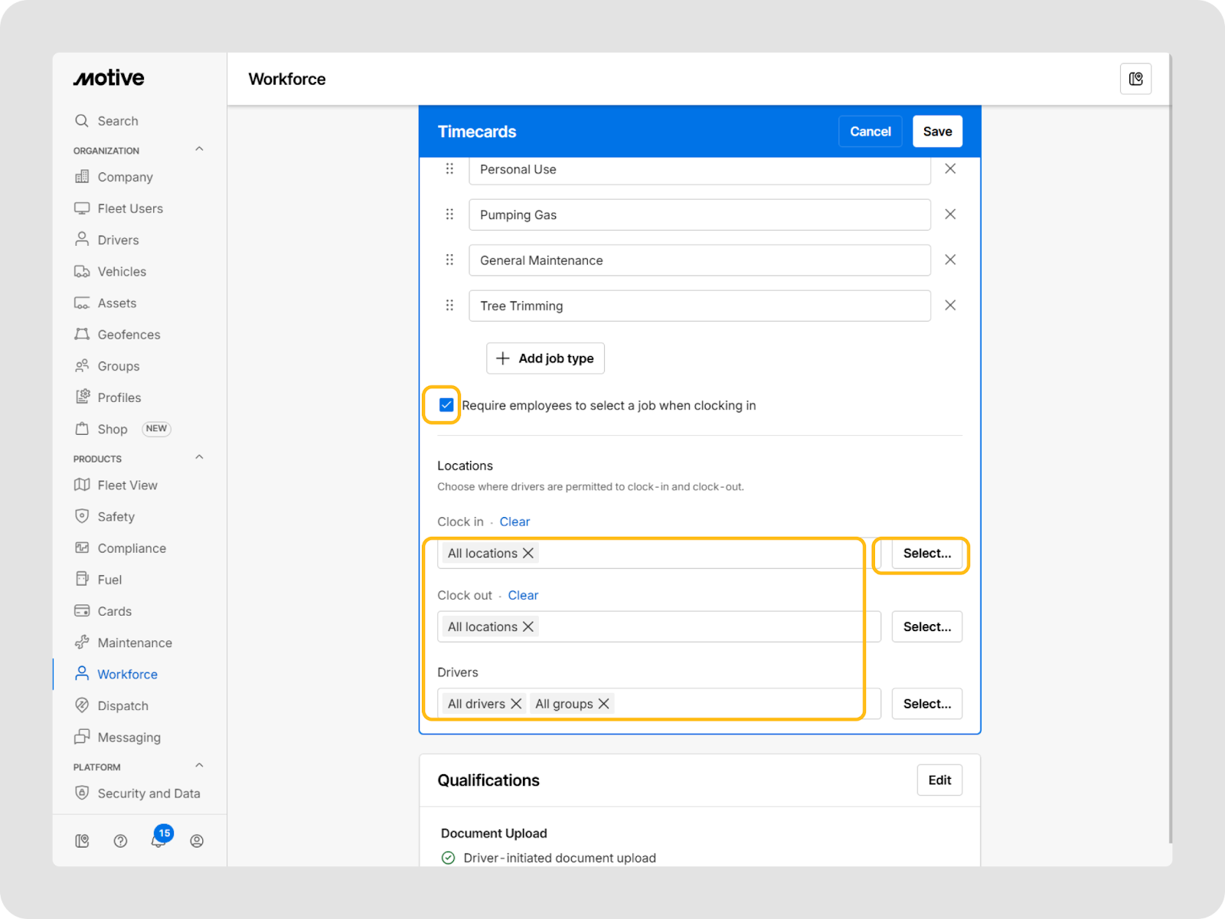Screen dimensions: 1225x919
Task: Click the notifications bell icon
Action: (x=158, y=841)
